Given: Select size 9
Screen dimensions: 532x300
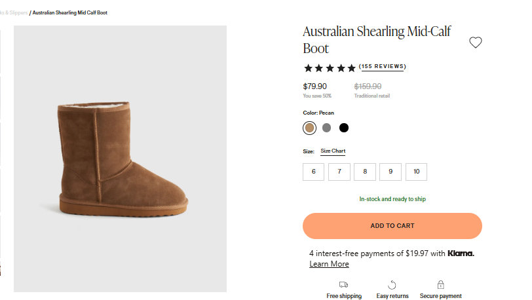Looking at the screenshot, I should pos(390,172).
